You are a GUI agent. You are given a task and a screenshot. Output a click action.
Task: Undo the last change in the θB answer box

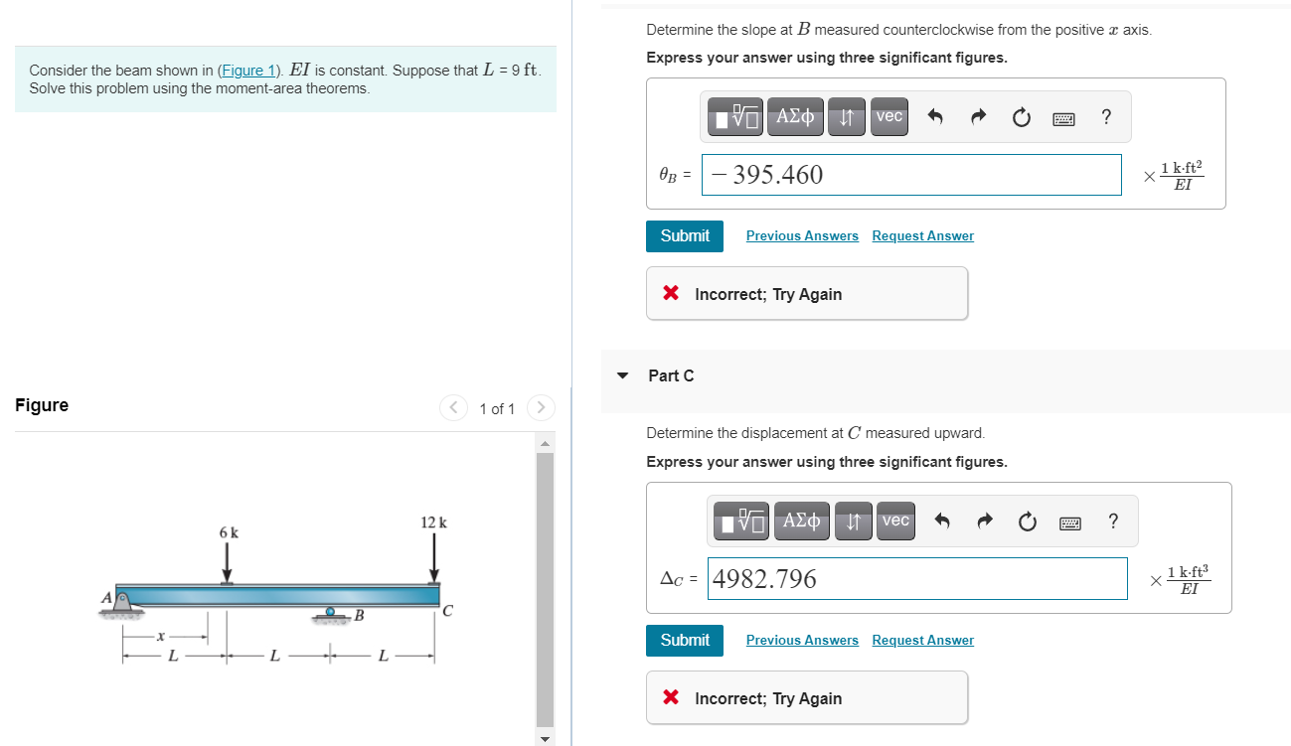tap(934, 116)
